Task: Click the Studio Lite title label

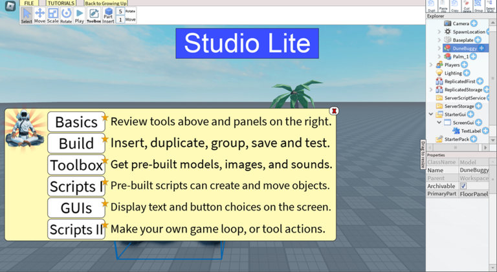Action: click(x=247, y=43)
